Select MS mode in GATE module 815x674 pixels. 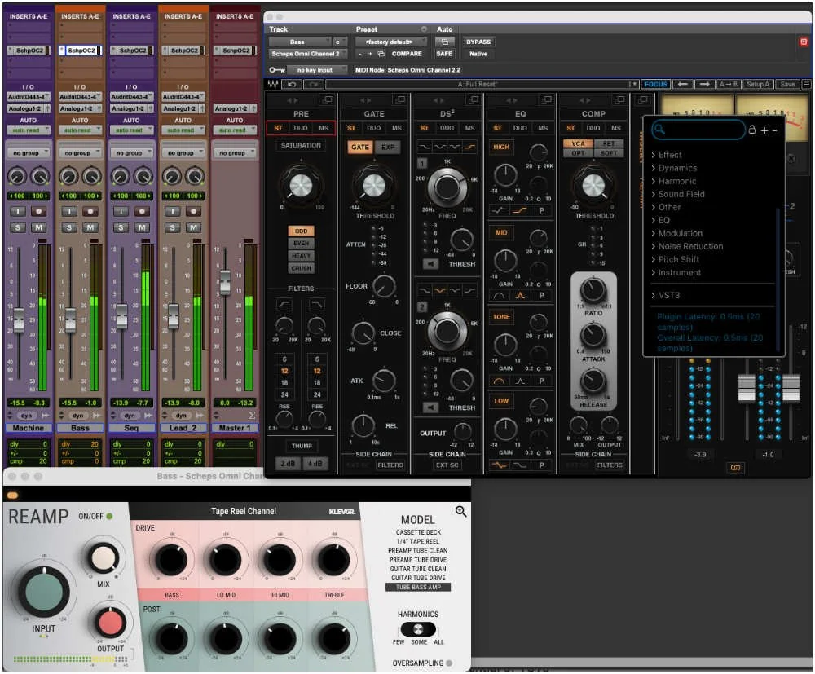click(x=397, y=128)
